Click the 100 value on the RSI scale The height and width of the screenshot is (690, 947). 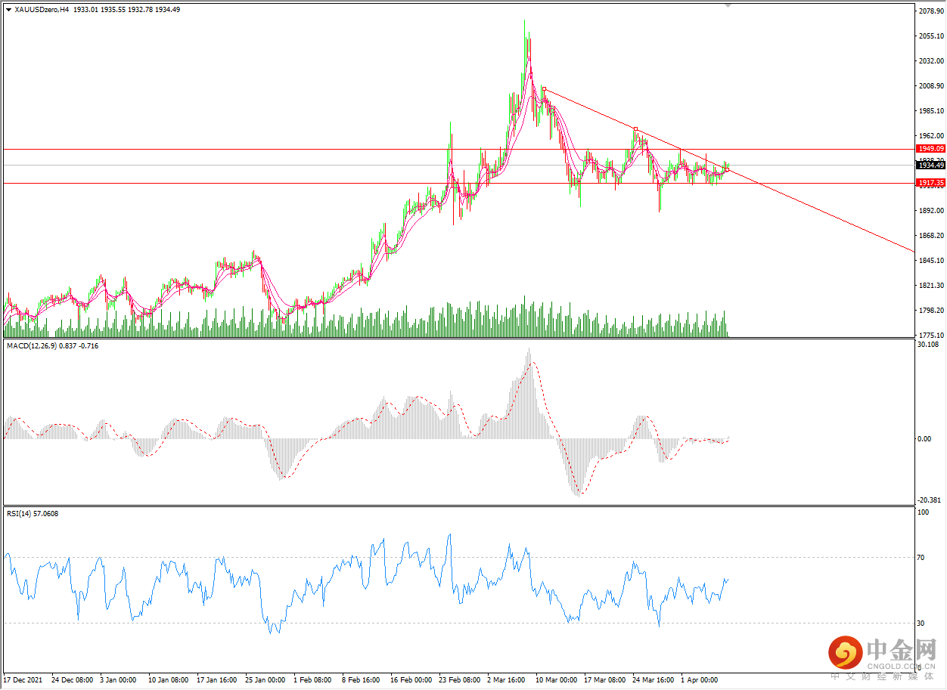point(923,512)
